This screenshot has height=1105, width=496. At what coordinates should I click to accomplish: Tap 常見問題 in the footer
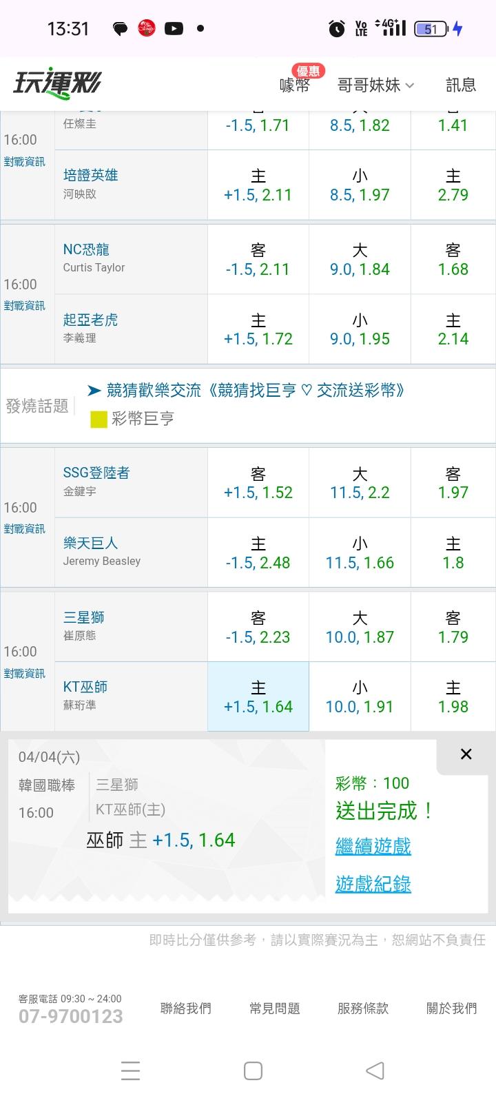pos(274,1009)
